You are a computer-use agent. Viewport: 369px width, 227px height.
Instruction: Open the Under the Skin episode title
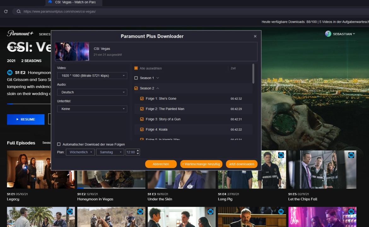tap(160, 199)
